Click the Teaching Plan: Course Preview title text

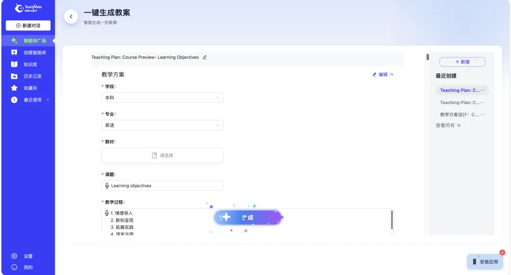click(145, 57)
